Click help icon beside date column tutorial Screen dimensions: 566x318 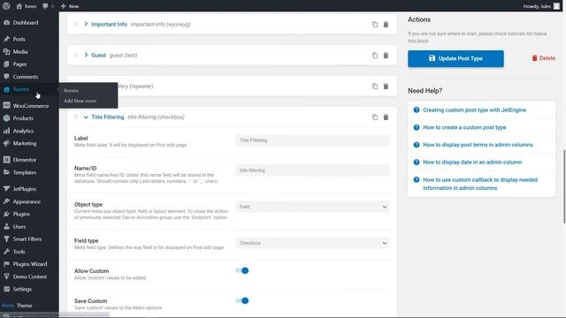(x=417, y=163)
